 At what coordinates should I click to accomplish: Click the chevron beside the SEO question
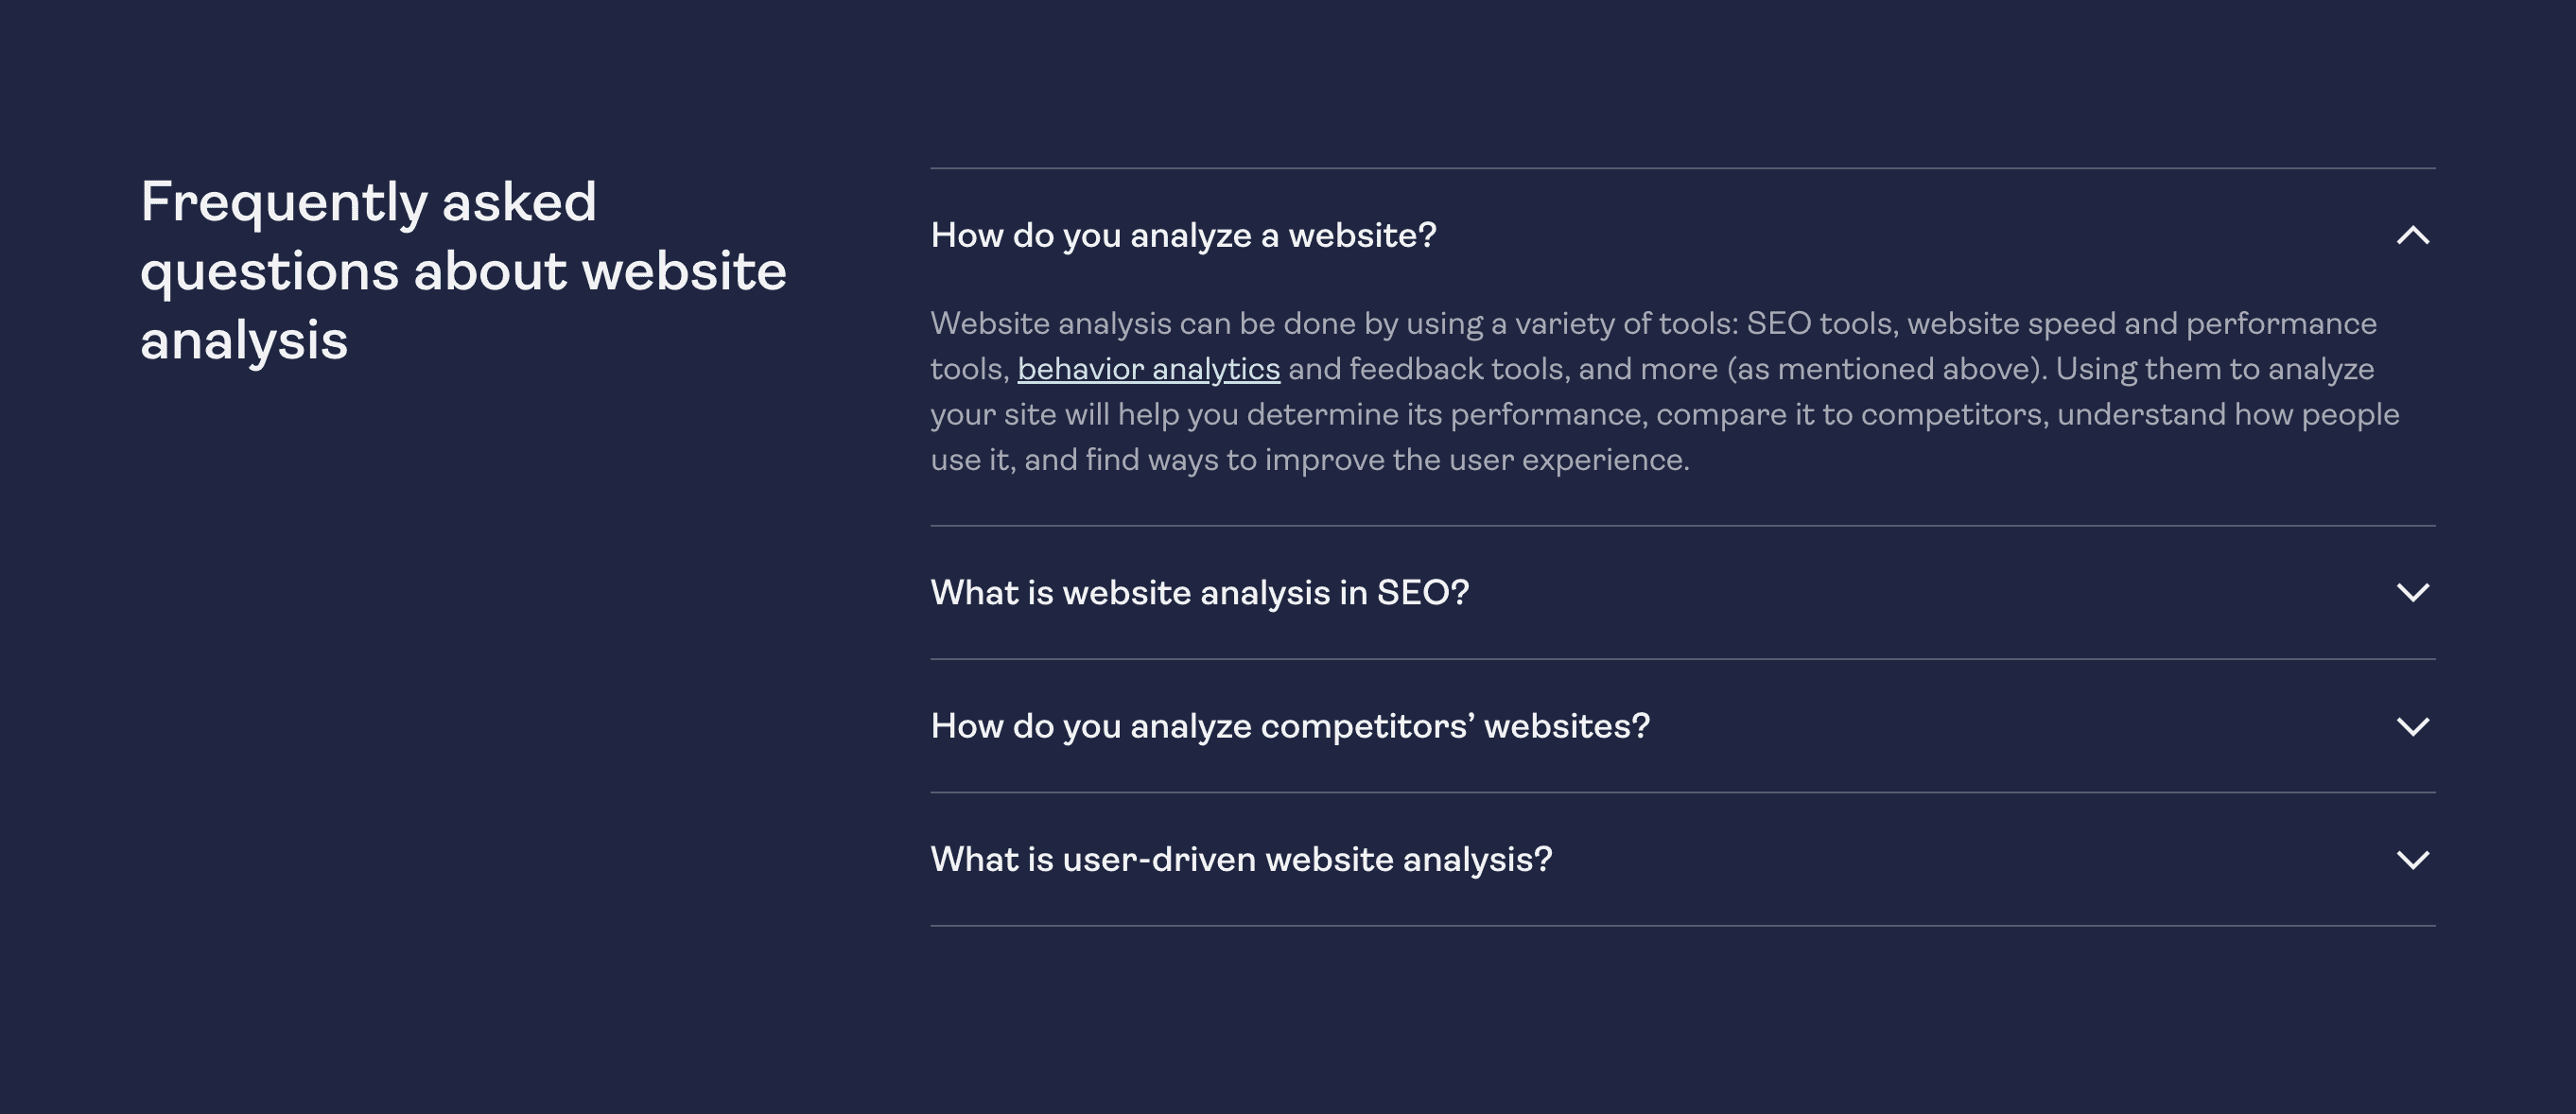(2413, 593)
